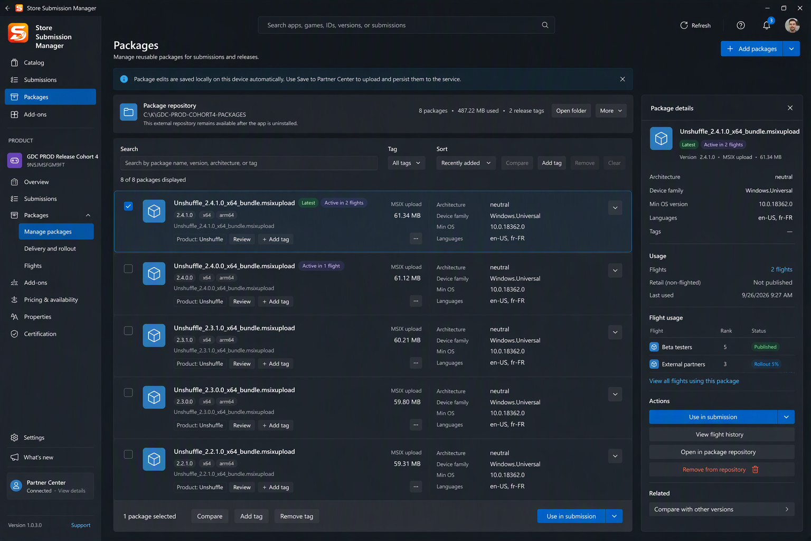Click the search magnifier icon
The width and height of the screenshot is (811, 541).
[545, 25]
